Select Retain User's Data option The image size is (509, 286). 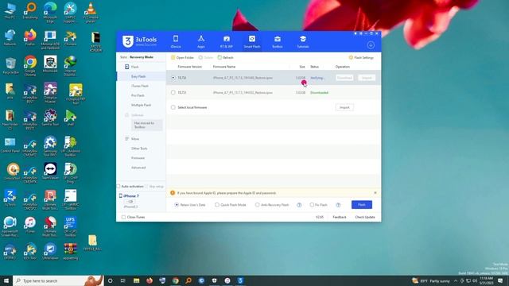[x=177, y=205]
